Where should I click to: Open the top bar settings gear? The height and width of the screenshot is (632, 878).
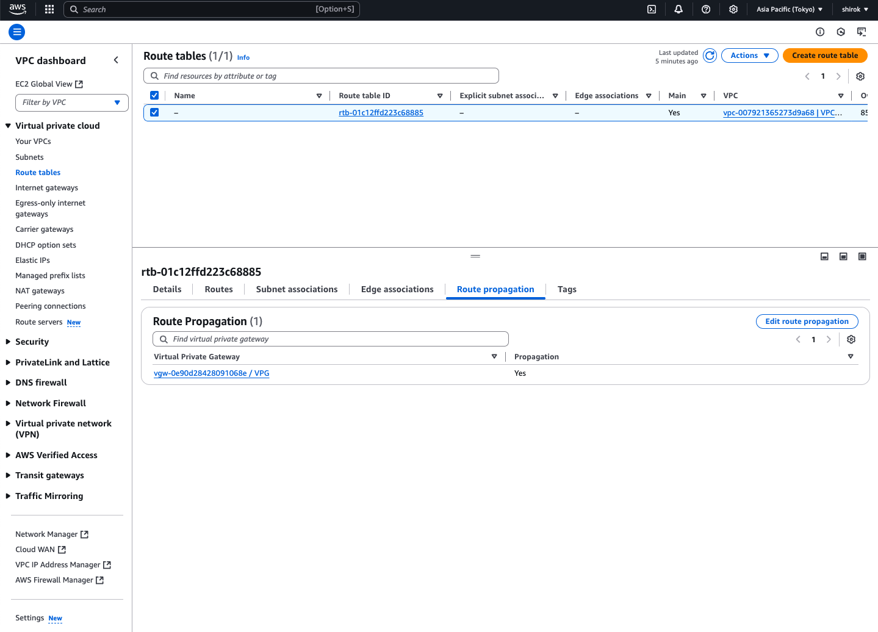point(733,9)
